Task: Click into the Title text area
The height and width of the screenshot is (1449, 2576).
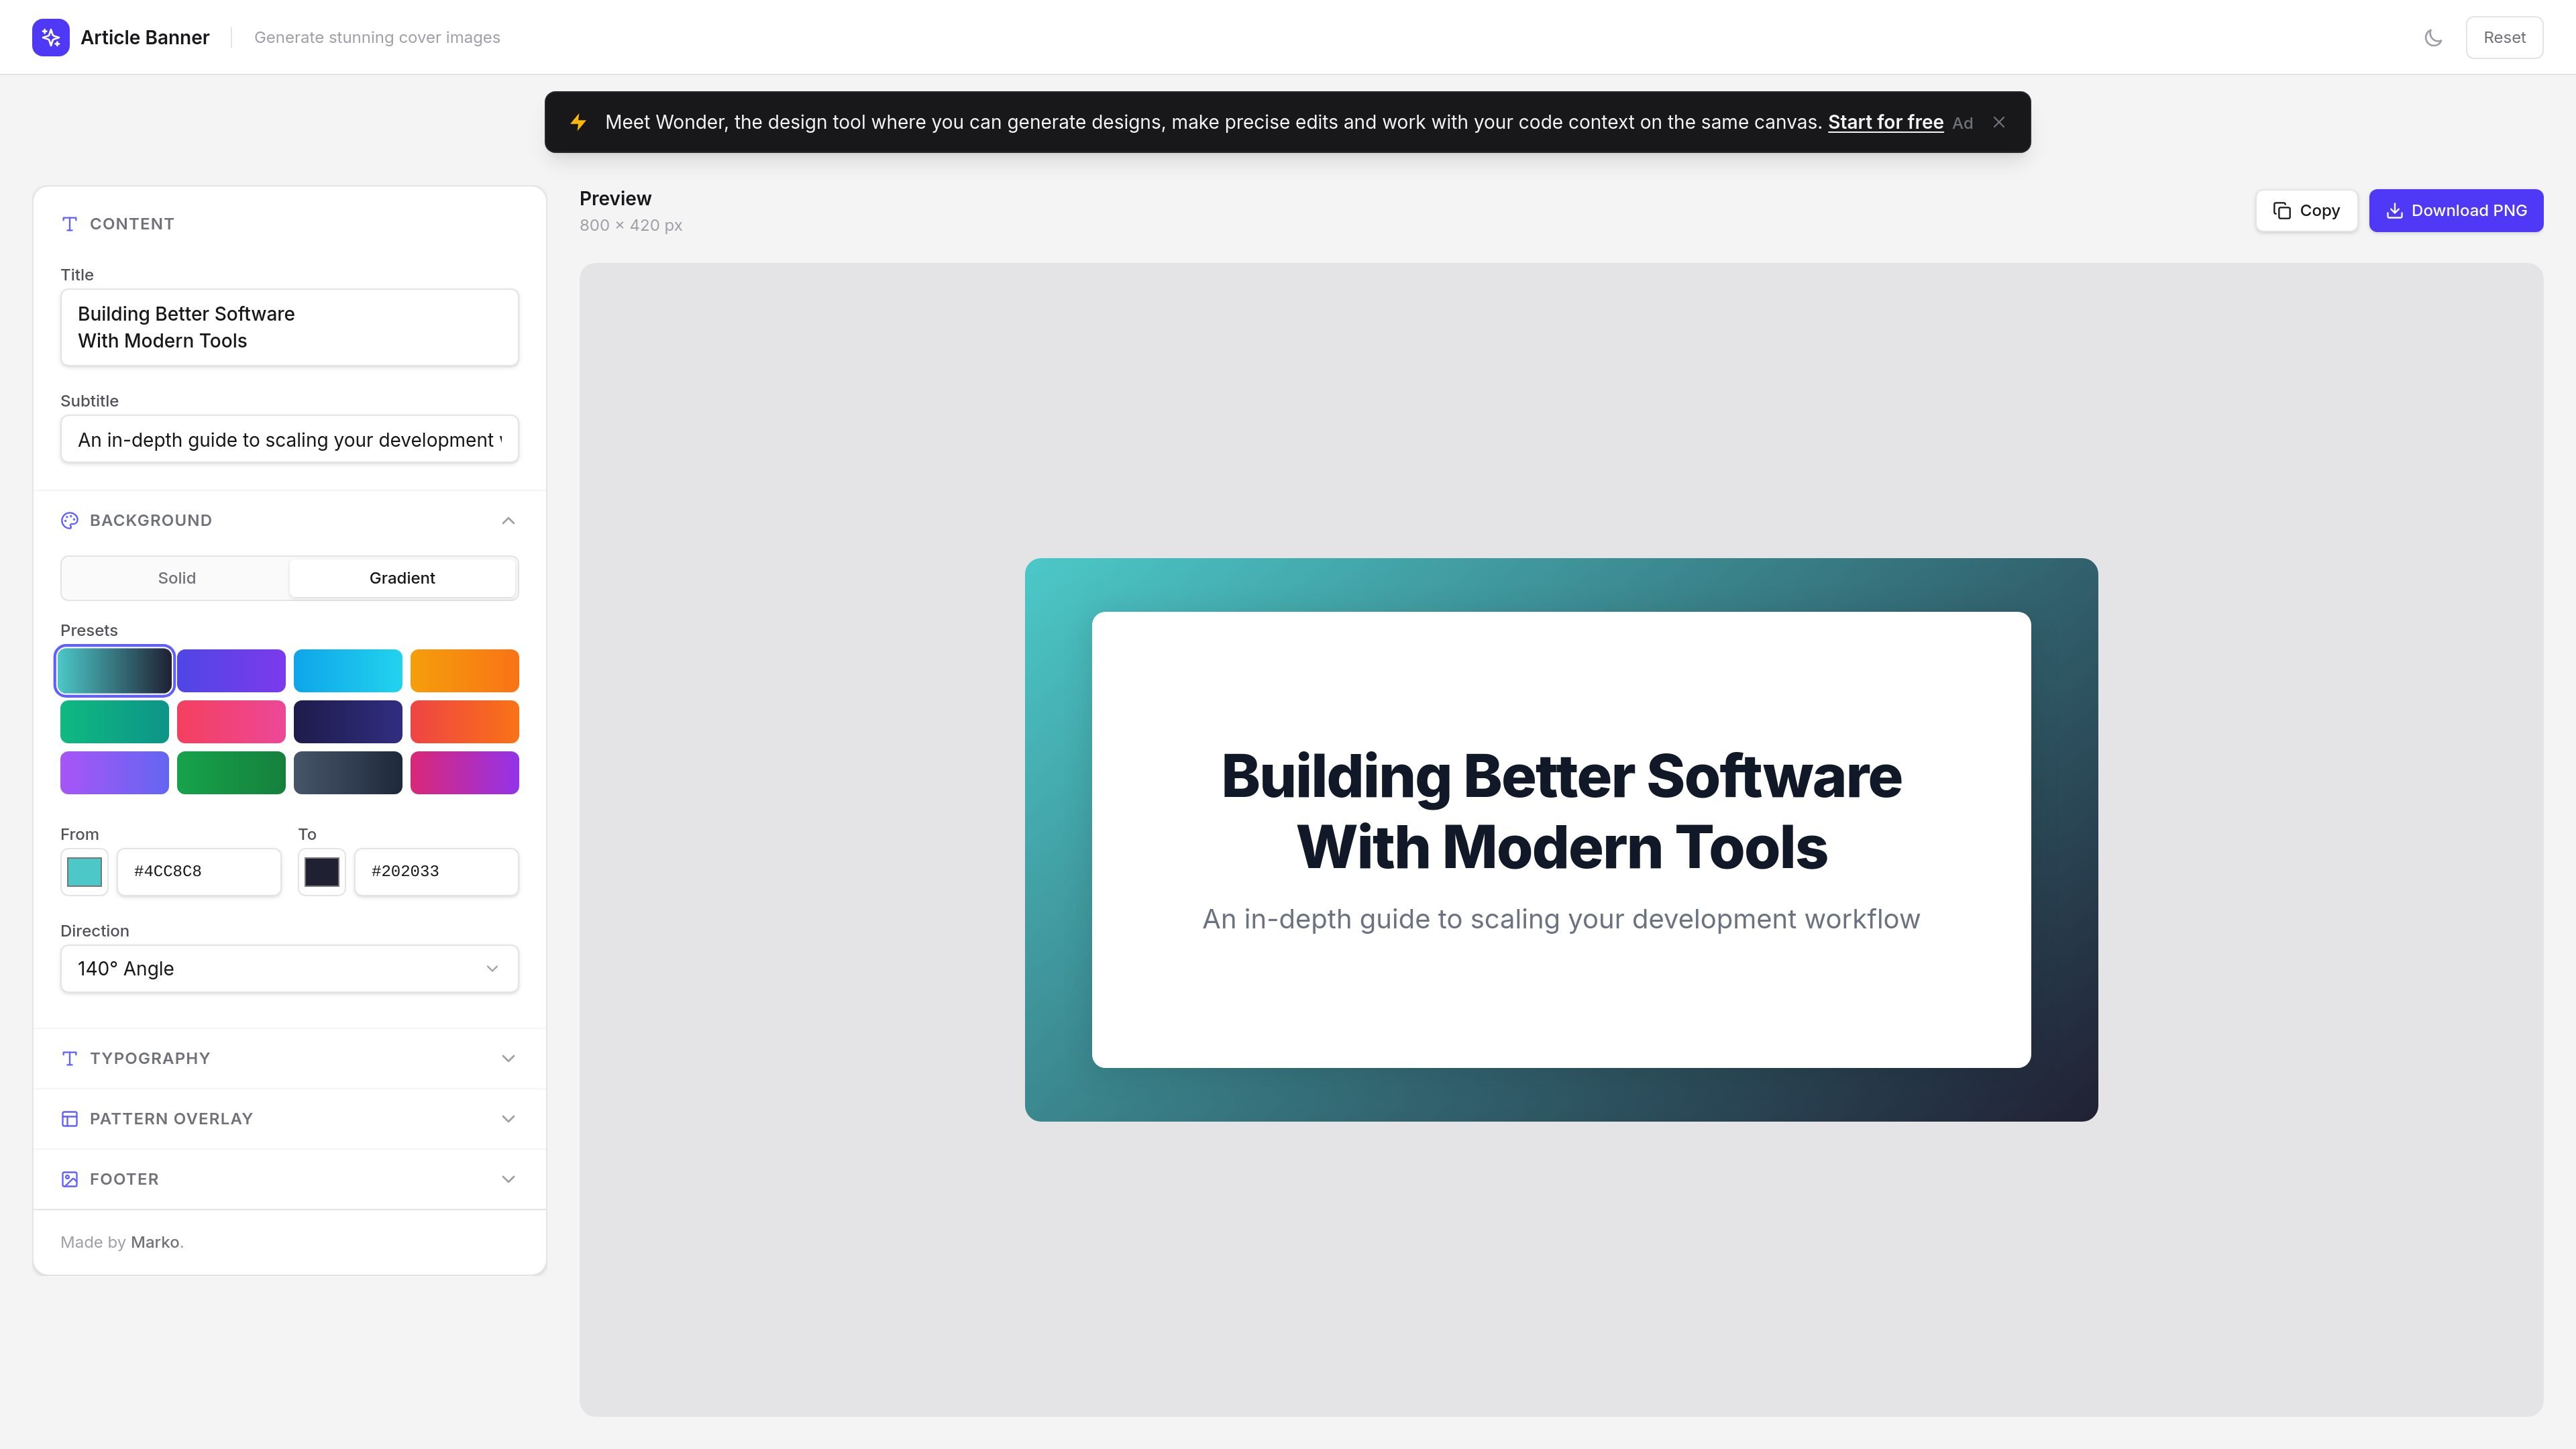Action: point(289,327)
